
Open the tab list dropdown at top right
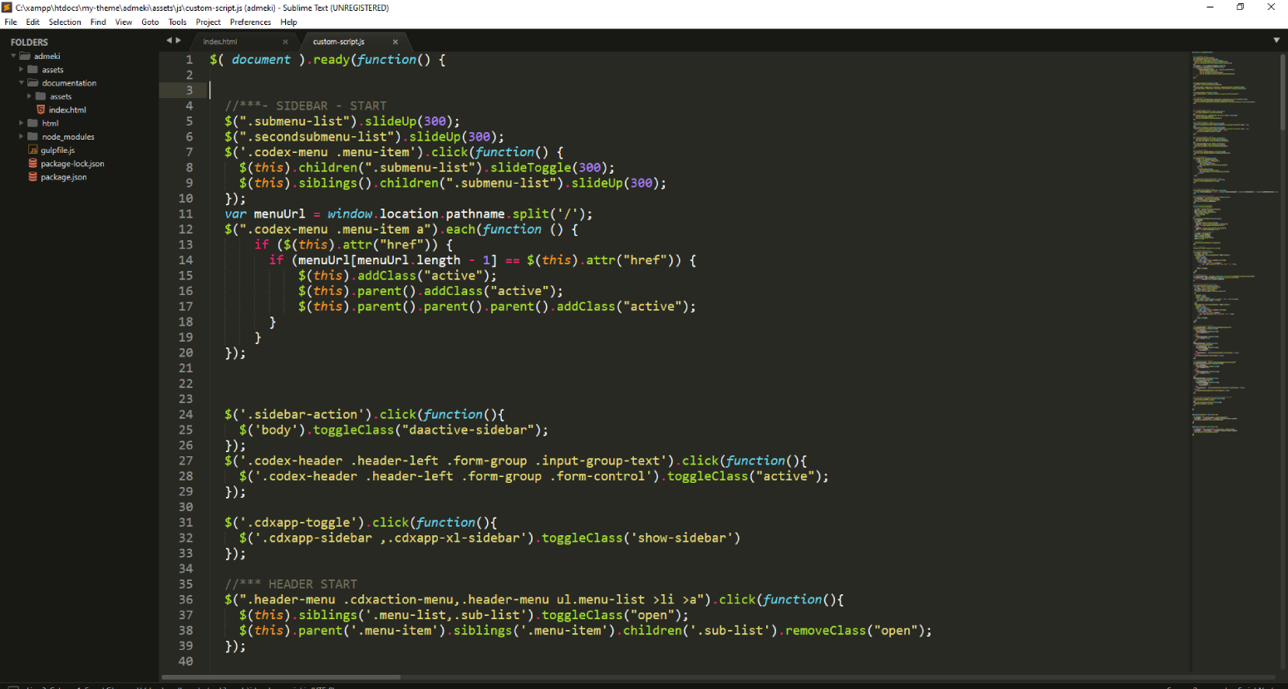click(x=1276, y=40)
